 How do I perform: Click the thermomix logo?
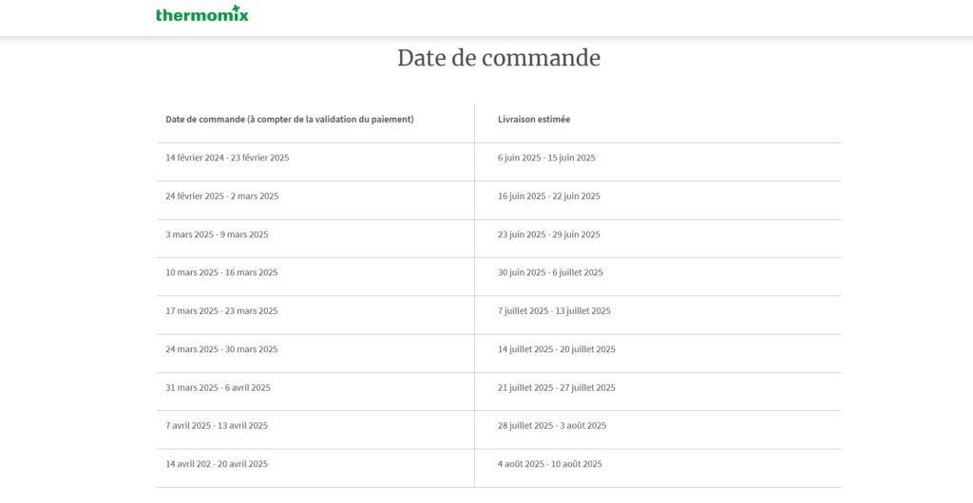point(202,13)
